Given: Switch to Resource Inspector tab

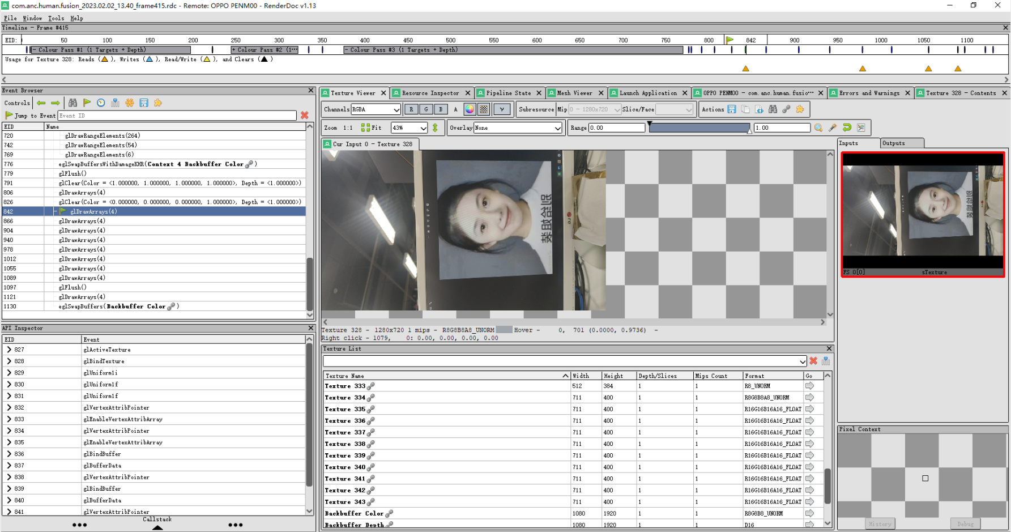Looking at the screenshot, I should 430,93.
